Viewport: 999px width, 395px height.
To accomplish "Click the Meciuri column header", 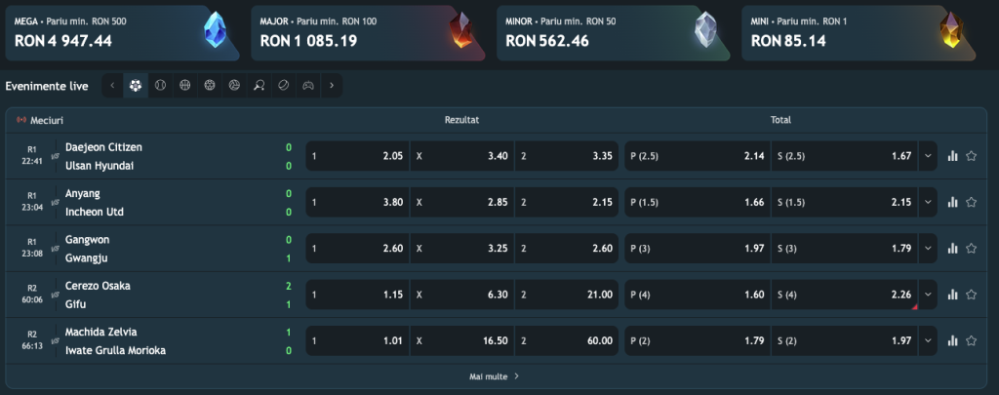I will (47, 120).
